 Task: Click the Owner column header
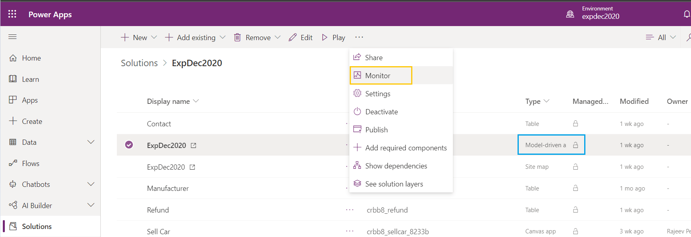(x=677, y=101)
